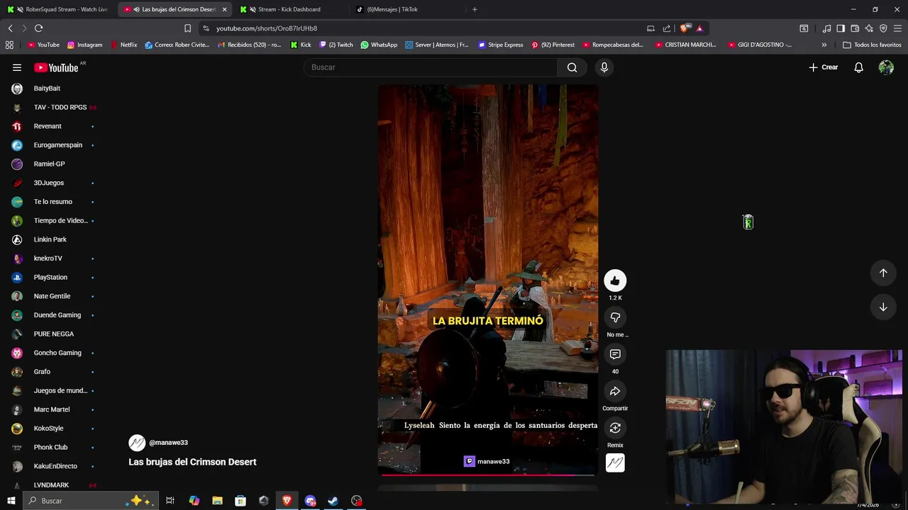This screenshot has height=510, width=908.
Task: Open Phonk Club subscription channel
Action: point(50,447)
